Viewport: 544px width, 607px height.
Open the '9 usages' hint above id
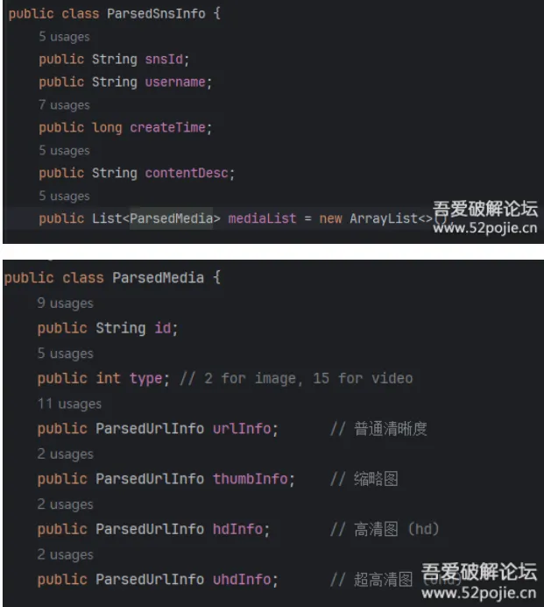point(66,303)
